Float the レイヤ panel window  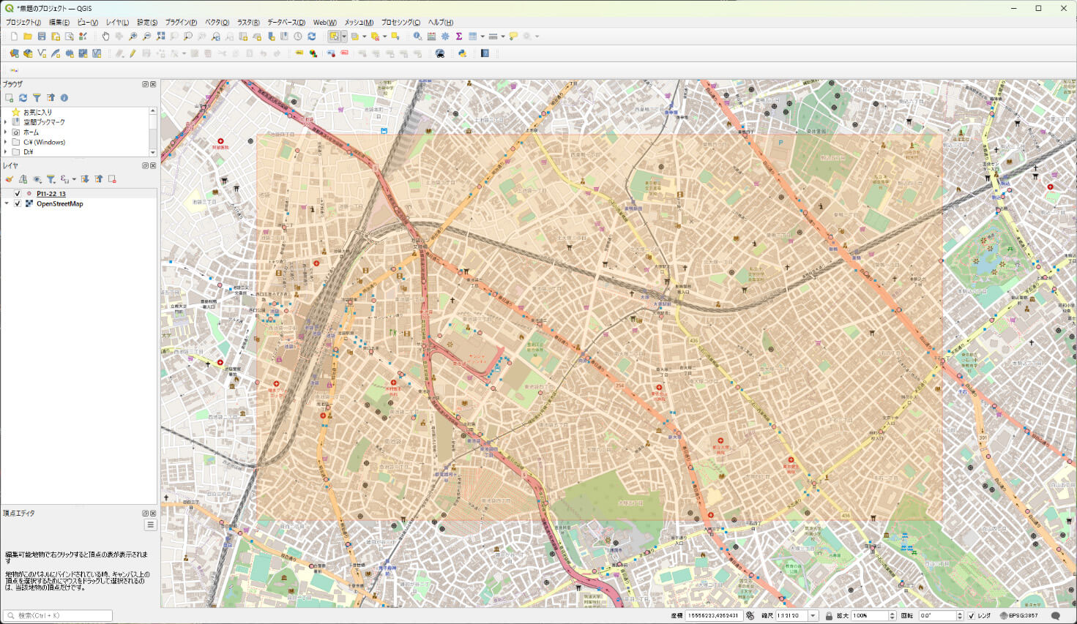[145, 165]
